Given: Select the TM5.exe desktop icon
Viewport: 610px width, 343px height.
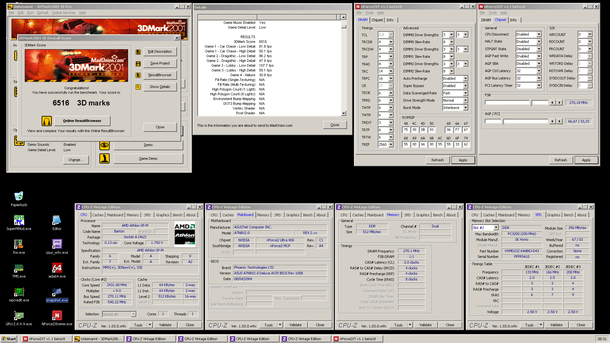Looking at the screenshot, I should (19, 270).
